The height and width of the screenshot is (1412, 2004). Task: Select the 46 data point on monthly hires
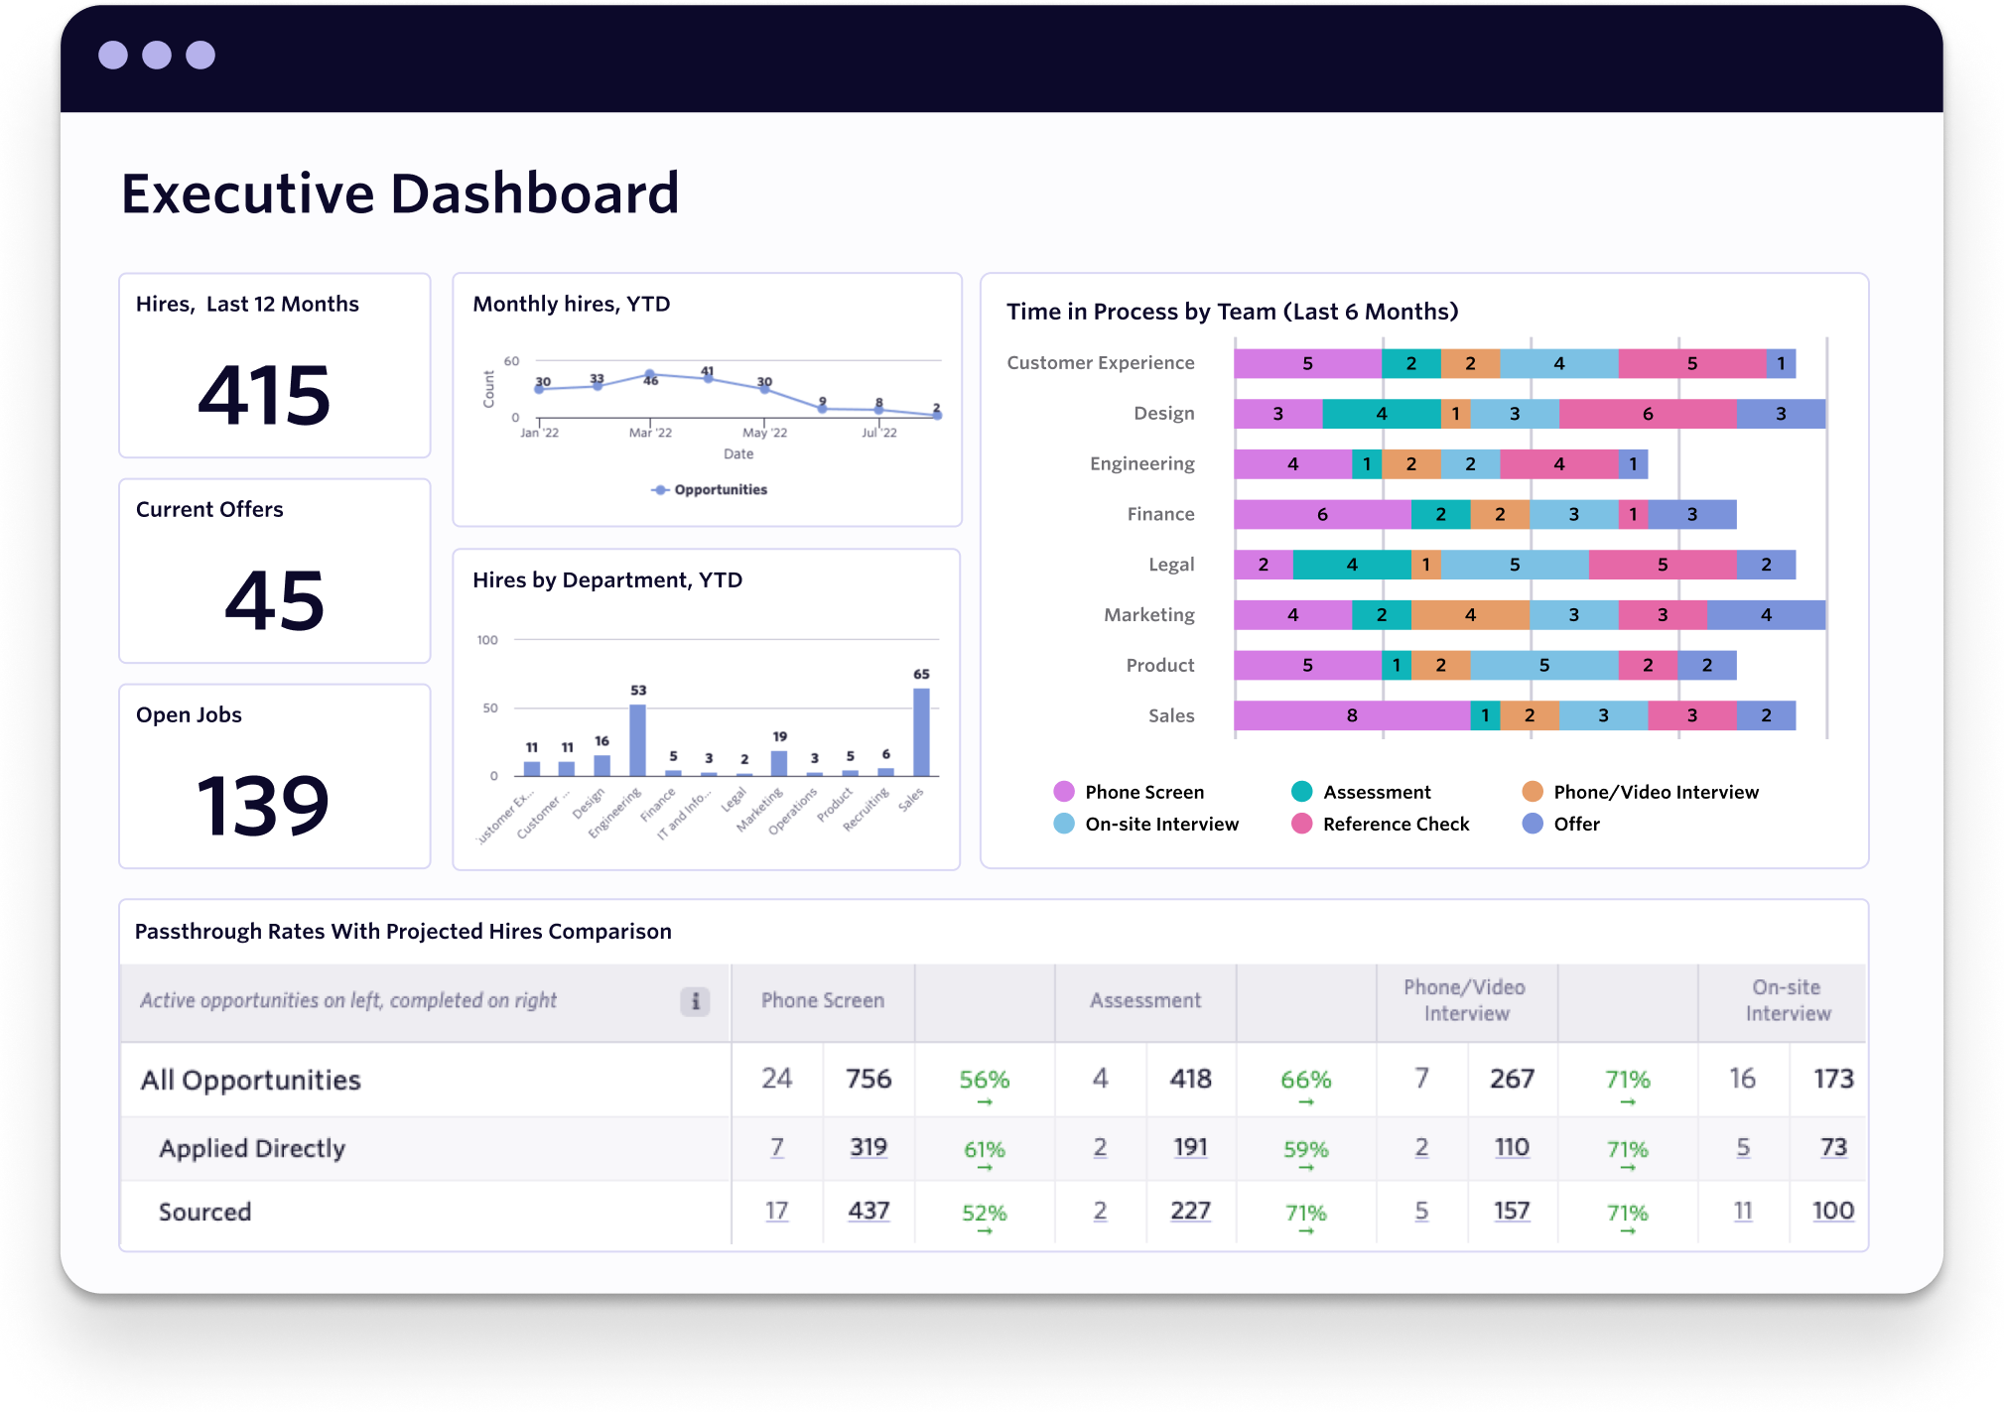pyautogui.click(x=649, y=375)
